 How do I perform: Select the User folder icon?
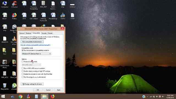point(5,51)
